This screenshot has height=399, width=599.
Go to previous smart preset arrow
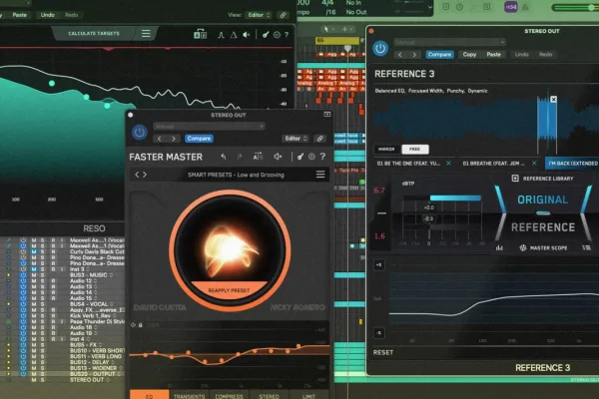tap(137, 175)
